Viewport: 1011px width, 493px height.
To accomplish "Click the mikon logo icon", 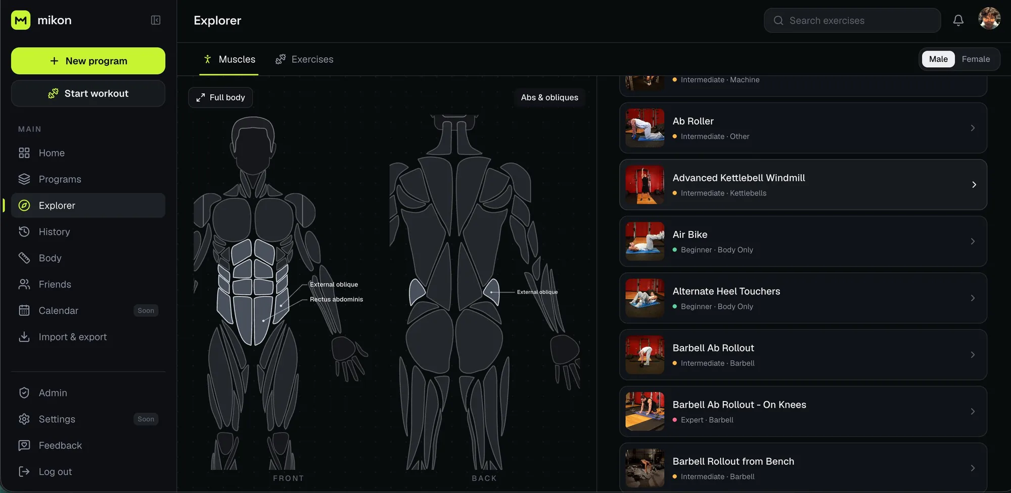I will [21, 20].
